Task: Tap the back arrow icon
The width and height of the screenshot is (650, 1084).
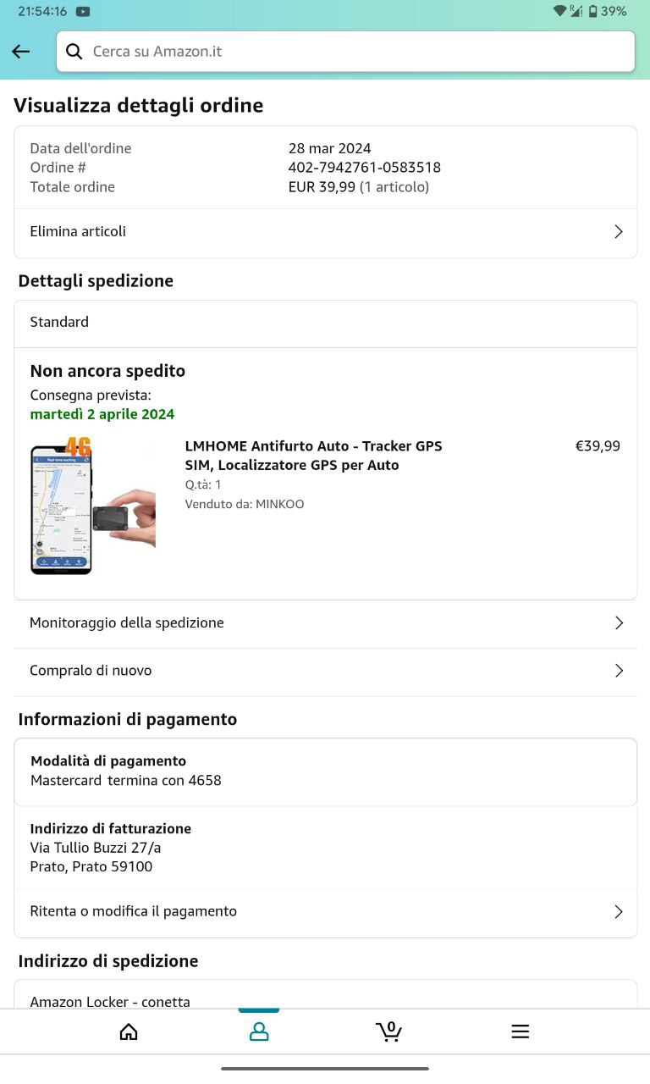Action: click(x=21, y=52)
